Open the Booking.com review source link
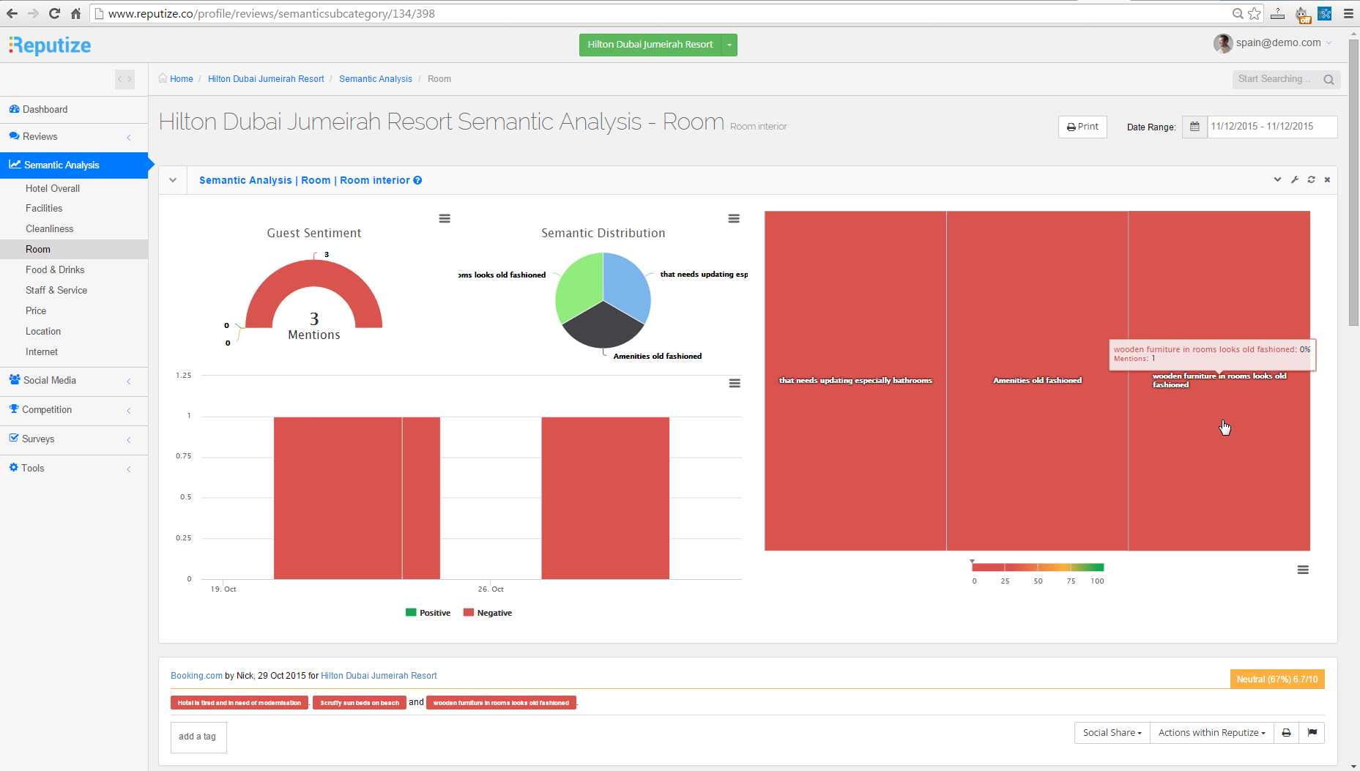 tap(196, 676)
